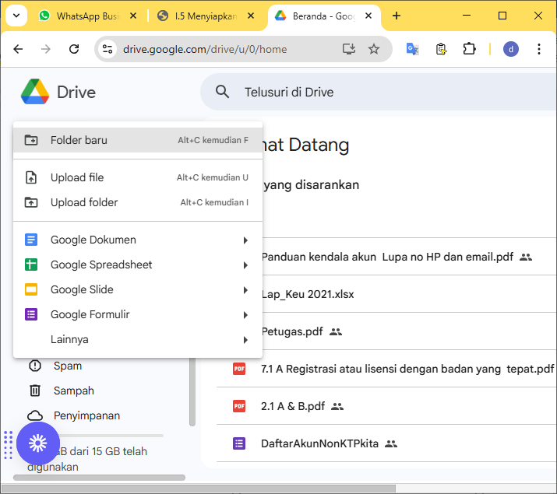Open the Sampah trash bin

[x=73, y=391]
